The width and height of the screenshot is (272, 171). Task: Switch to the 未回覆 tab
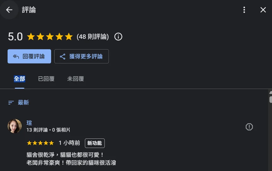(75, 79)
